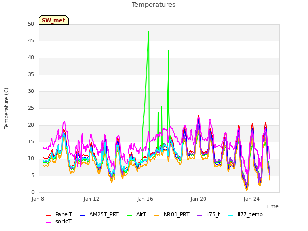This screenshot has height=231, width=308.
Task: Click the 45 y-axis tick label
Action: click(x=31, y=41)
